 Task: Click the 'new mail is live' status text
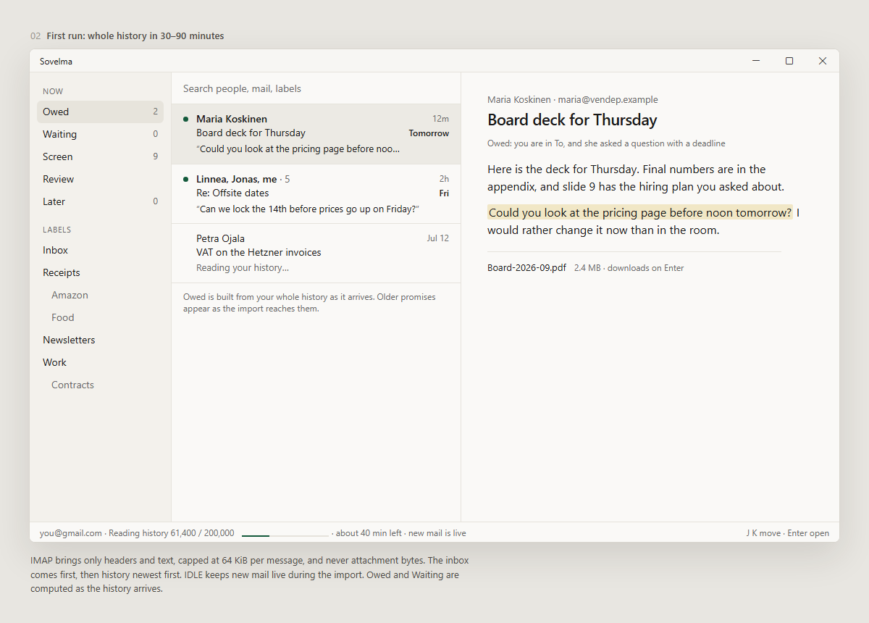pyautogui.click(x=437, y=533)
